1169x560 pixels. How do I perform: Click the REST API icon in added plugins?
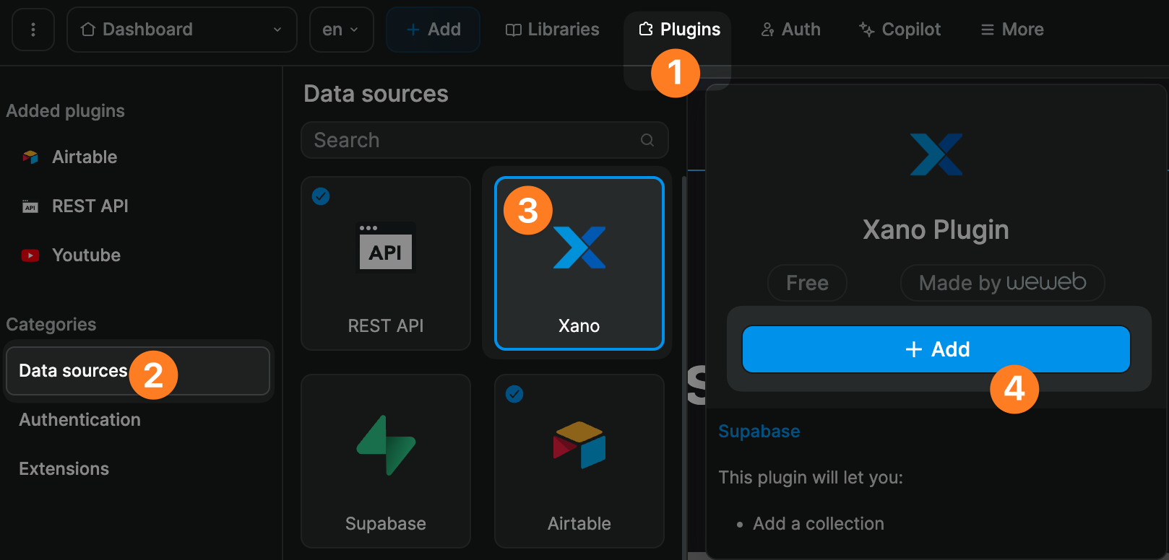pyautogui.click(x=30, y=206)
